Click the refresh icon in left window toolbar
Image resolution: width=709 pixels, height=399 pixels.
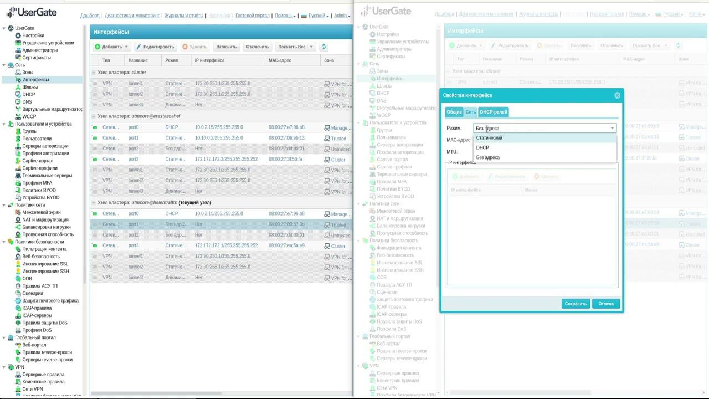[x=323, y=47]
